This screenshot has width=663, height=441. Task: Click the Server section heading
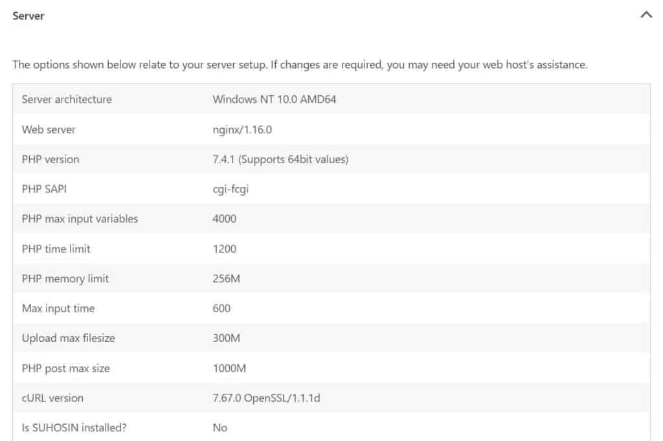click(28, 16)
